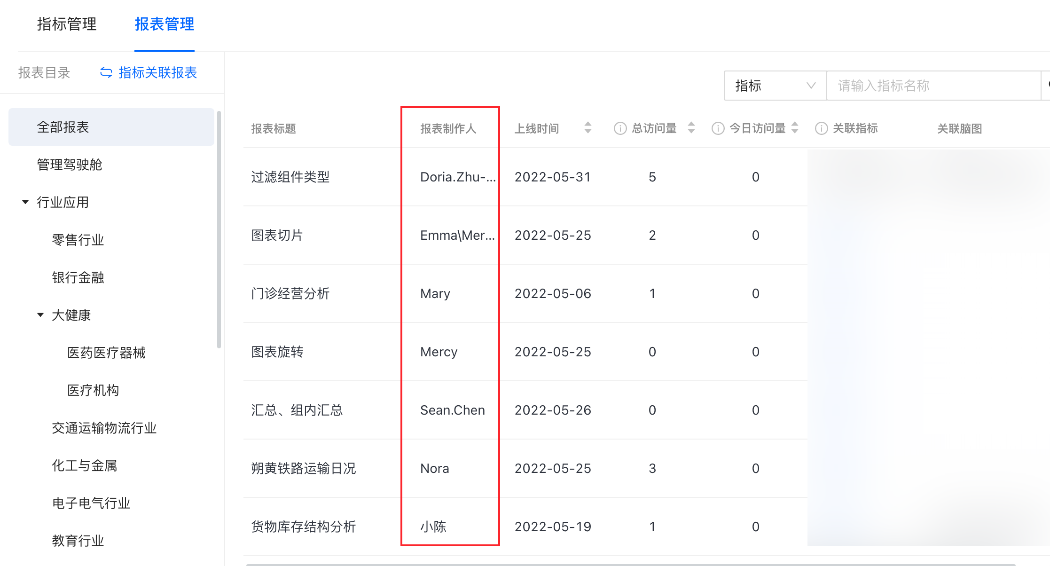
Task: Sort table by 总访问量 column arrows
Action: [x=691, y=128]
